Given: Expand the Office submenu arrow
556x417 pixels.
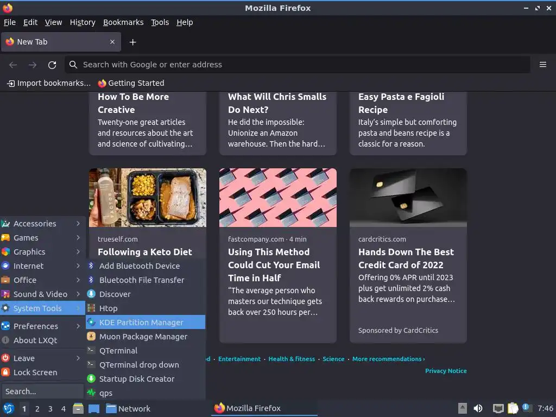Looking at the screenshot, I should point(78,280).
